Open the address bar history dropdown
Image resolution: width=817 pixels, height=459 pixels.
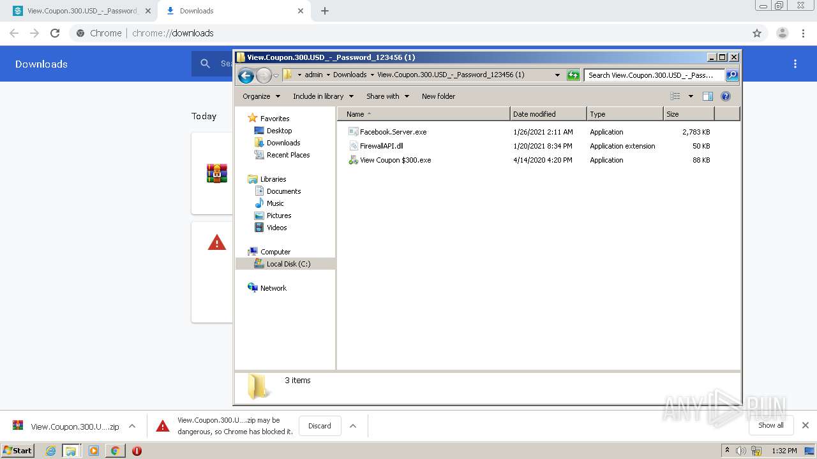tap(557, 75)
